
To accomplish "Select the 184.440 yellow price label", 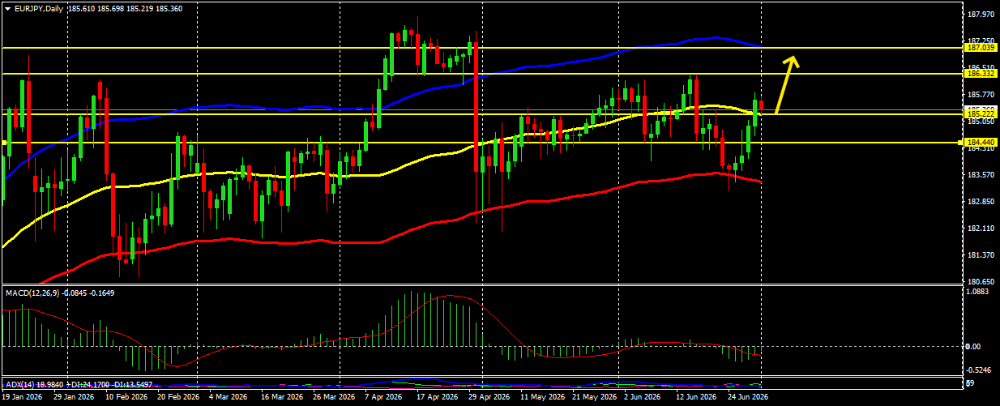I will tap(981, 143).
